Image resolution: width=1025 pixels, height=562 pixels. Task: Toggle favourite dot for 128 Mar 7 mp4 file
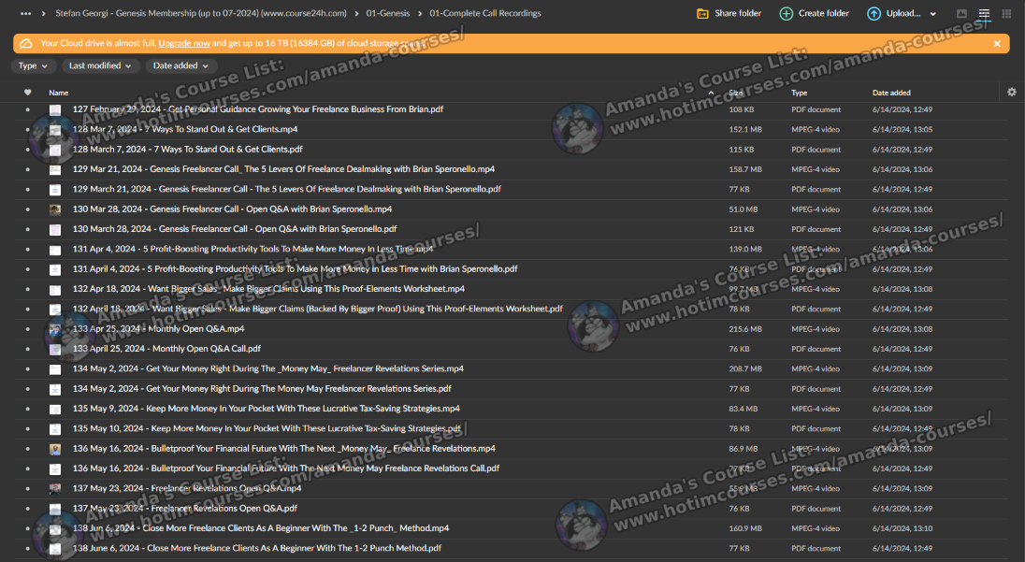[x=27, y=129]
